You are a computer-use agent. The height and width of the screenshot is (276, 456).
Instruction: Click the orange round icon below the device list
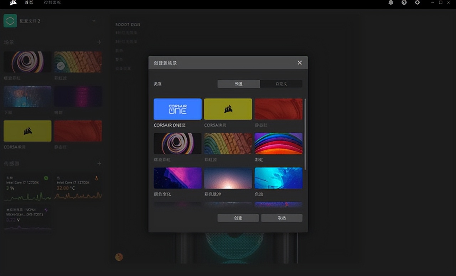[x=119, y=257]
